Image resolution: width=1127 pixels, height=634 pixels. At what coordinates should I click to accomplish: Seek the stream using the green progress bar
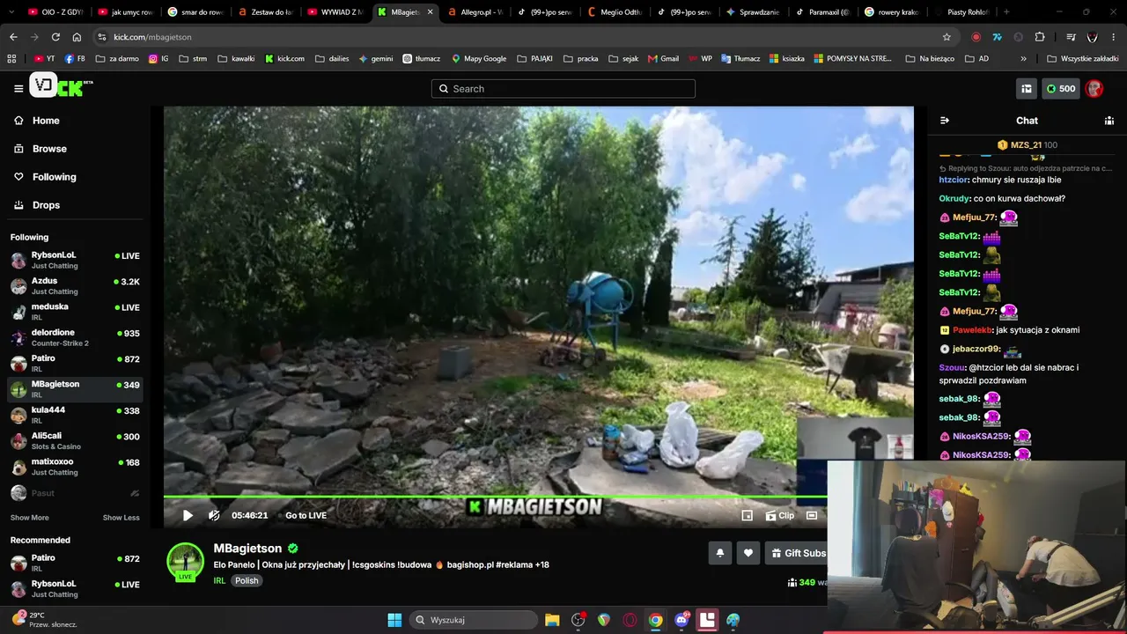(495, 498)
